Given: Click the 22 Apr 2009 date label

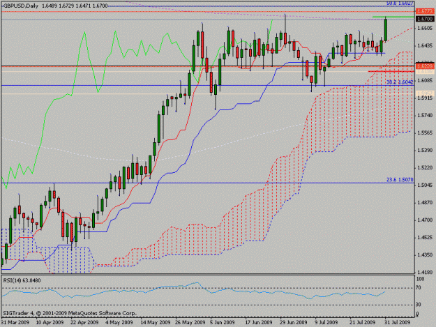Looking at the screenshot, I should 84,323.
